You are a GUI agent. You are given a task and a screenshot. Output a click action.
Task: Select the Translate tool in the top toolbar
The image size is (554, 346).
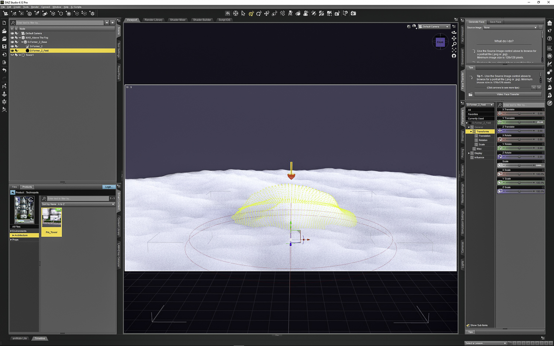tap(267, 14)
